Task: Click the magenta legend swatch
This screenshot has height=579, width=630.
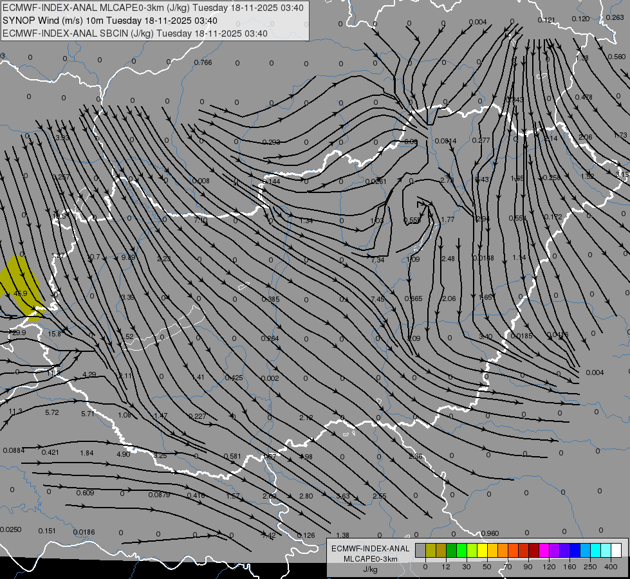Action: click(x=544, y=550)
